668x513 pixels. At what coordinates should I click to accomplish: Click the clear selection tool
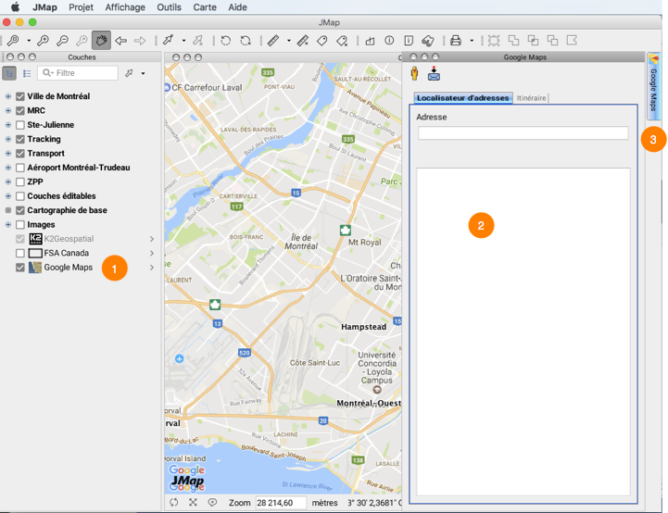pyautogui.click(x=197, y=41)
